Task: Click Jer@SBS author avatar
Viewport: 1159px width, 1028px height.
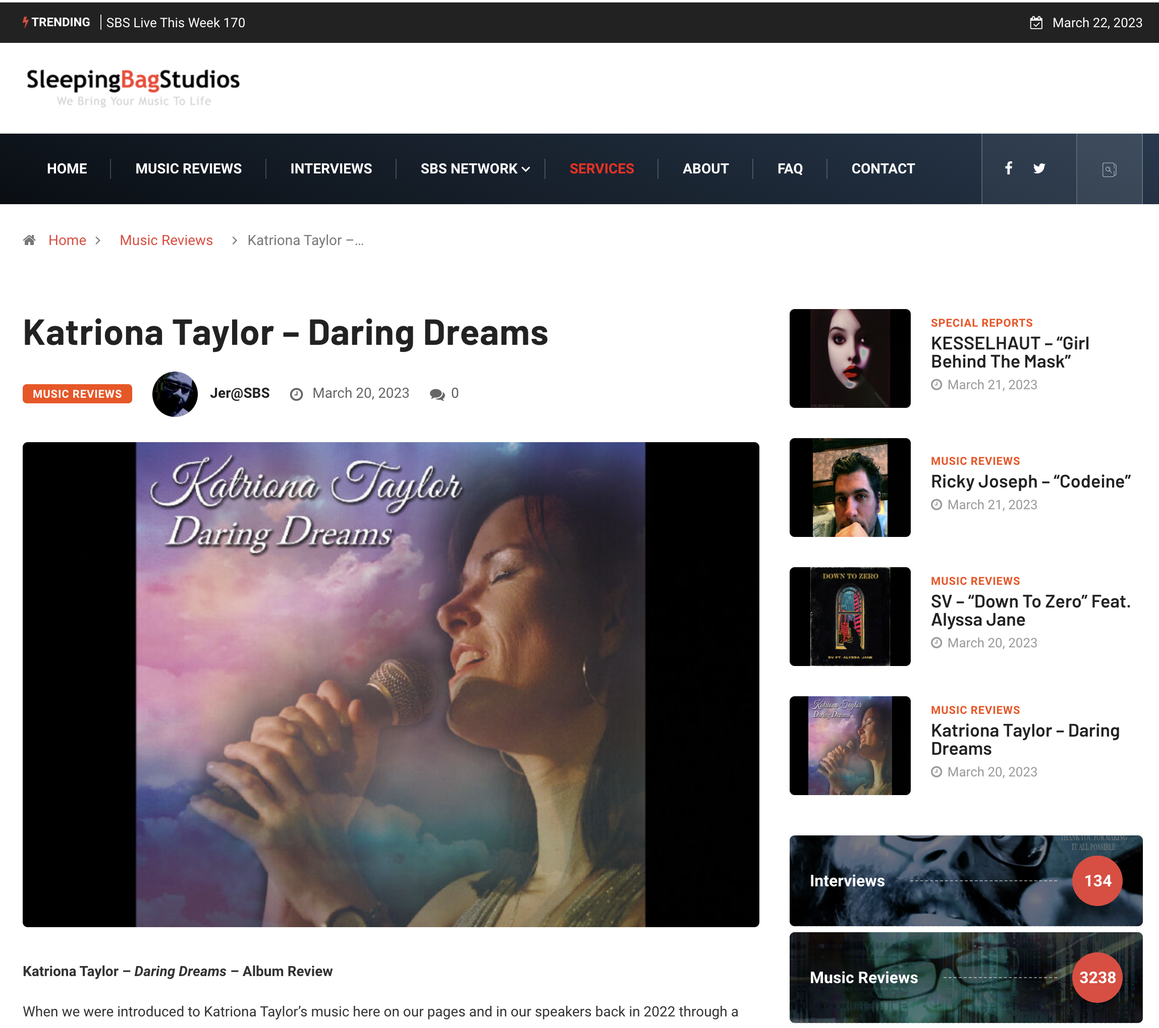Action: (x=175, y=394)
